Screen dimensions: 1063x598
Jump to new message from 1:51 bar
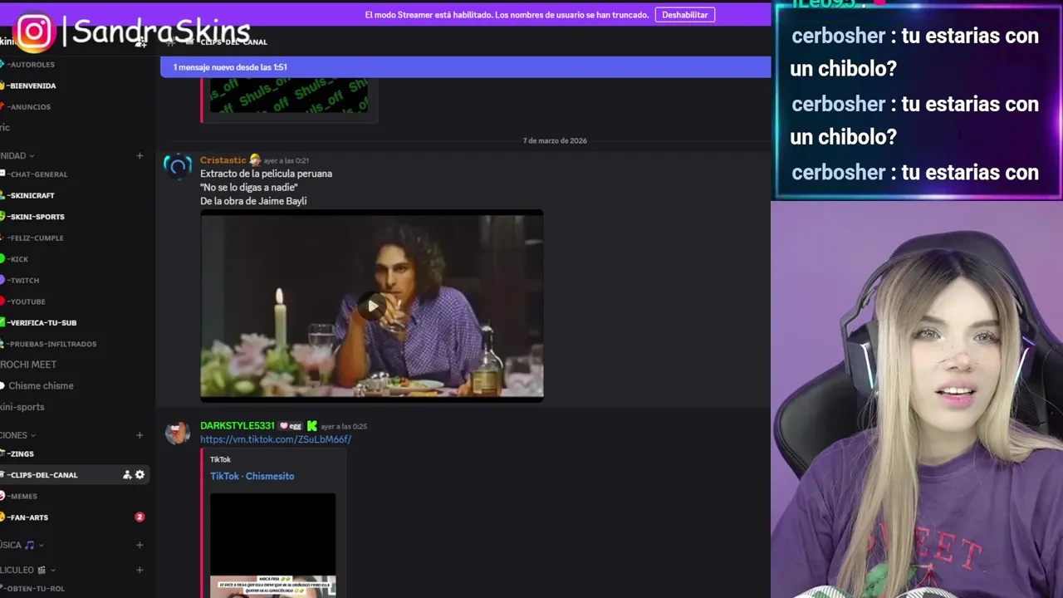click(465, 67)
